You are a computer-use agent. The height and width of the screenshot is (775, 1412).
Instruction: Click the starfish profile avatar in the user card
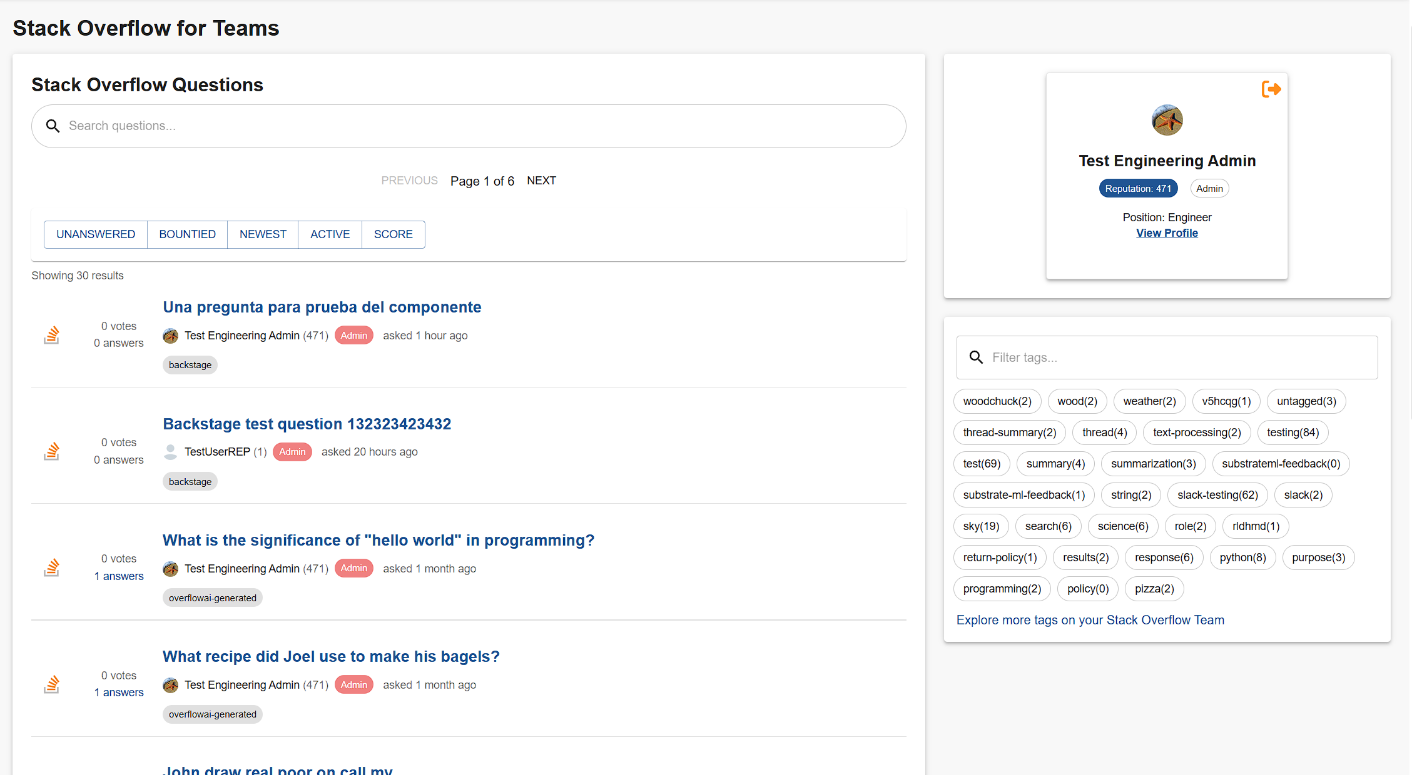click(x=1167, y=120)
